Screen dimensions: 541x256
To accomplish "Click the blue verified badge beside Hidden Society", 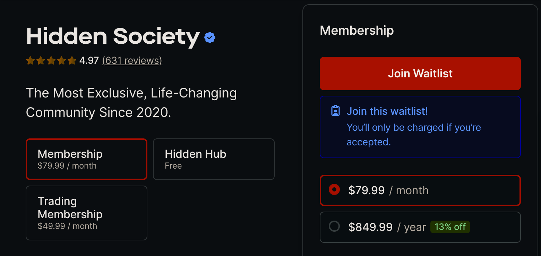I will [x=209, y=37].
